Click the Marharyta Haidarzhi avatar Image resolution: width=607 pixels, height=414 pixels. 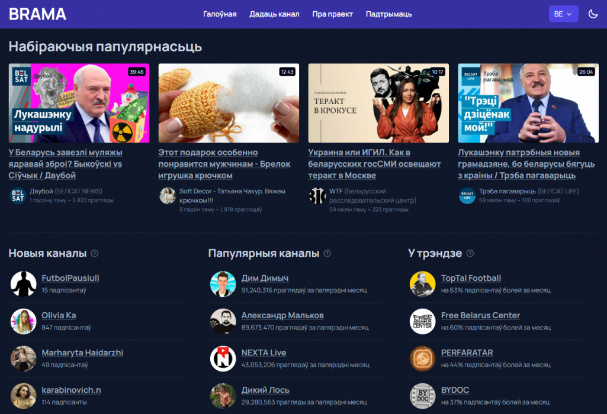[23, 359]
